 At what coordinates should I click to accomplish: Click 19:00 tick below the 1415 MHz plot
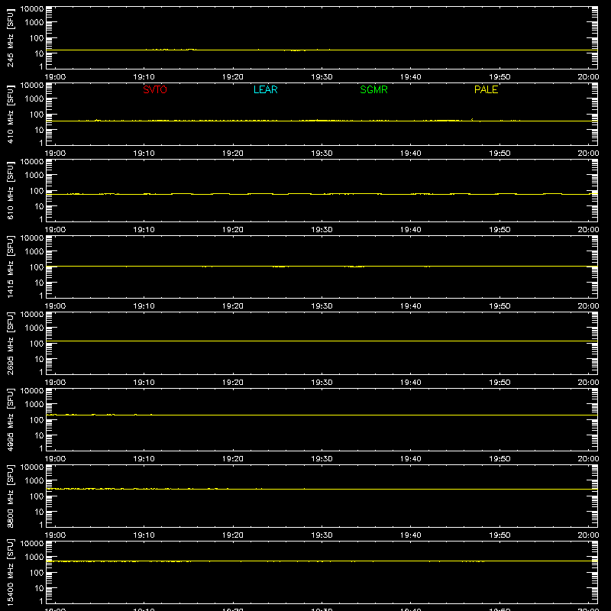[55, 306]
